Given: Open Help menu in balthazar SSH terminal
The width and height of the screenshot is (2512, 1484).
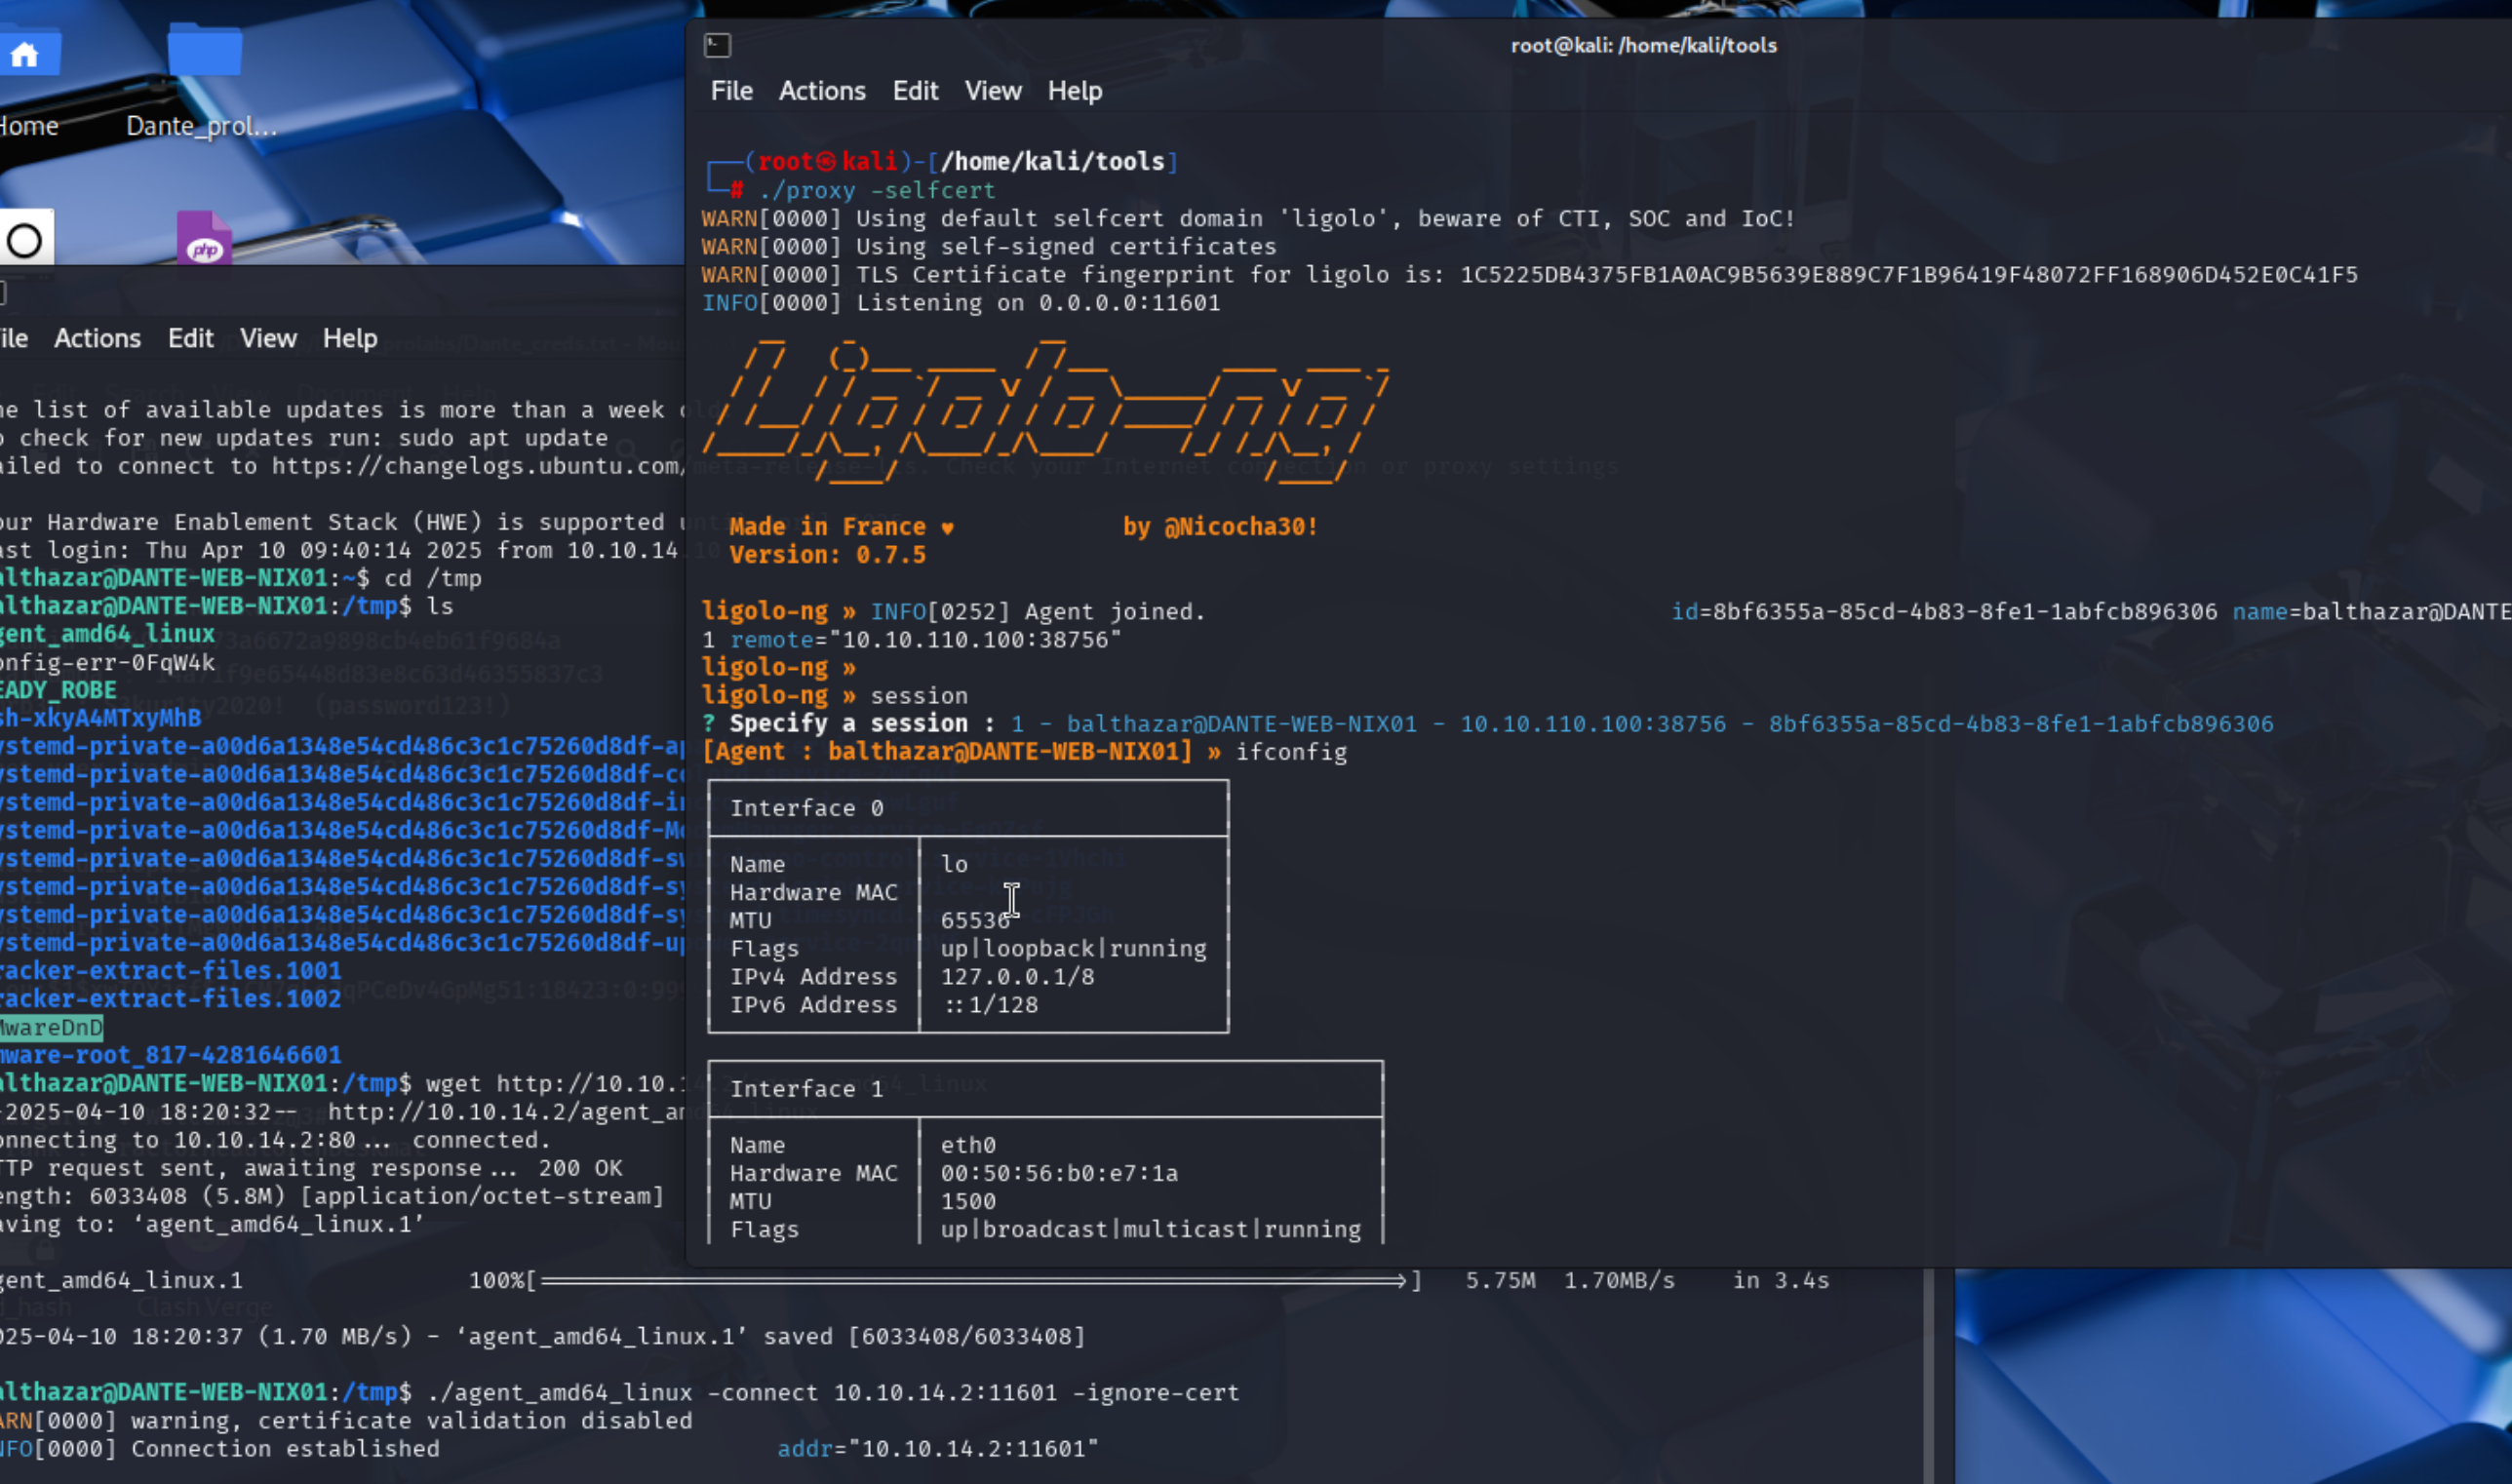Looking at the screenshot, I should [349, 338].
